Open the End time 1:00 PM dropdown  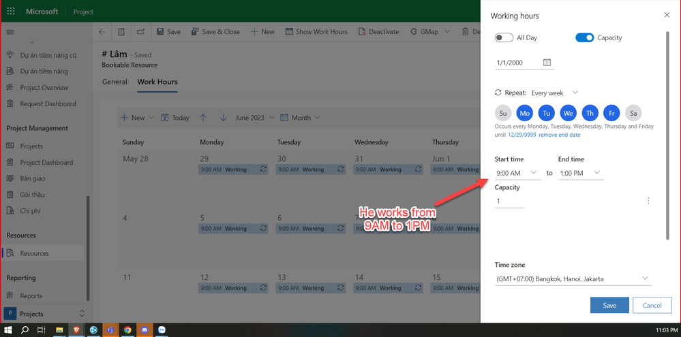click(581, 173)
